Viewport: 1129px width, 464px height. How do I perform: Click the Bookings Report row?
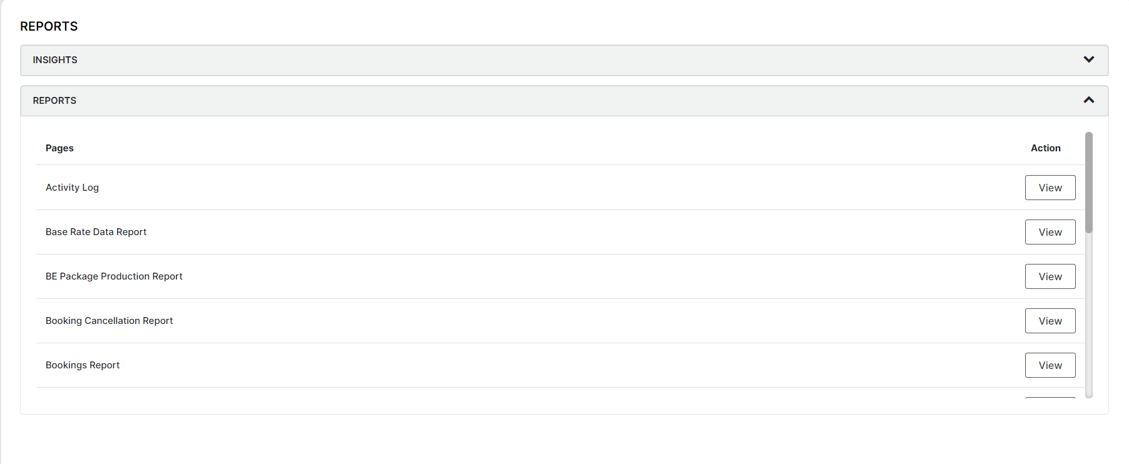tap(82, 365)
